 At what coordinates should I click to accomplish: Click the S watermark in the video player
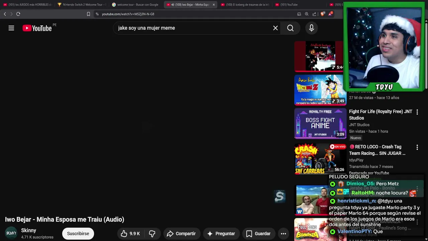280,196
